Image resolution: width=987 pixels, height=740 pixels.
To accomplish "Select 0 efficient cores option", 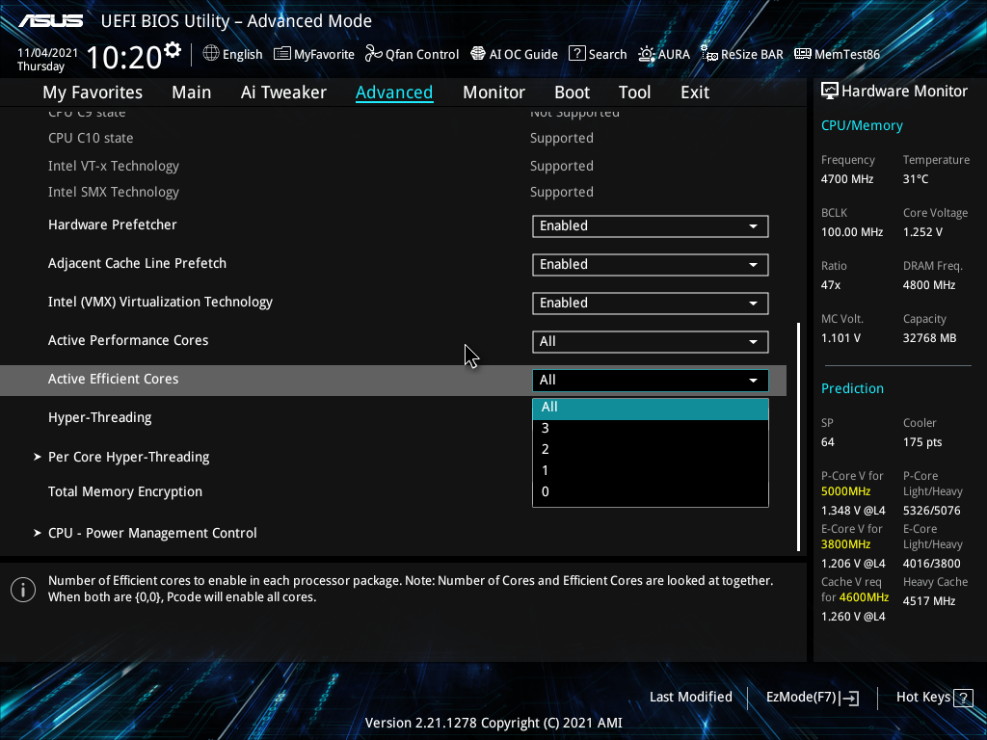I will pyautogui.click(x=651, y=492).
